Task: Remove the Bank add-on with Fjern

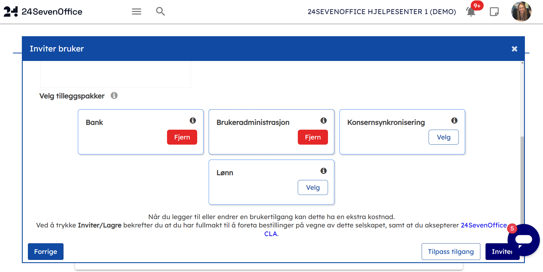Action: [182, 137]
